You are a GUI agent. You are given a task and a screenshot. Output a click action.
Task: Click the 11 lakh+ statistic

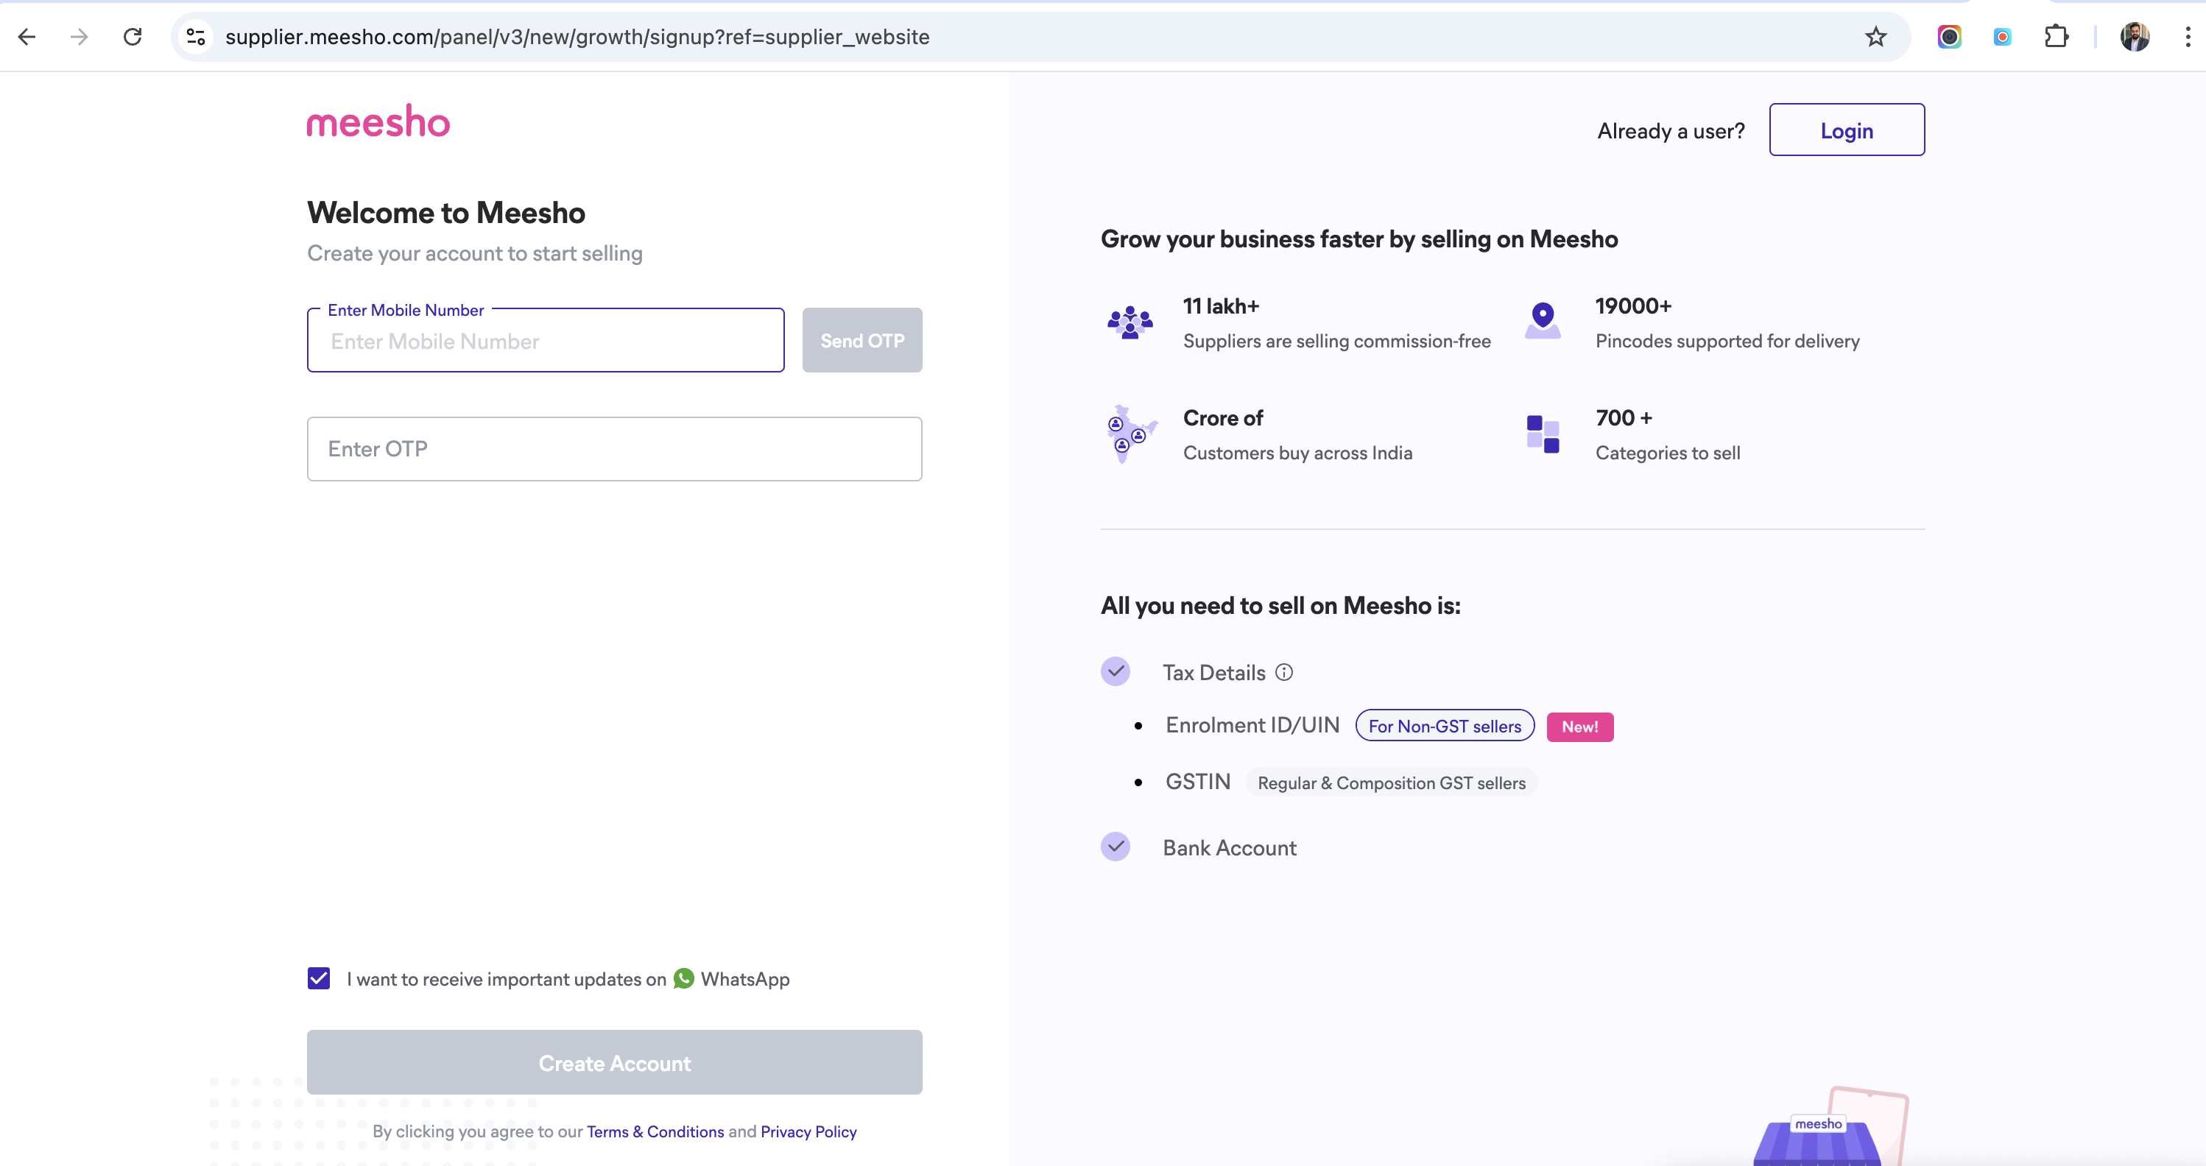click(1220, 305)
